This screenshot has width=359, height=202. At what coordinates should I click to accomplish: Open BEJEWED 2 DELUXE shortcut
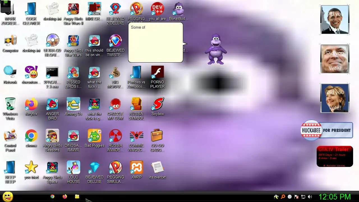point(115,13)
